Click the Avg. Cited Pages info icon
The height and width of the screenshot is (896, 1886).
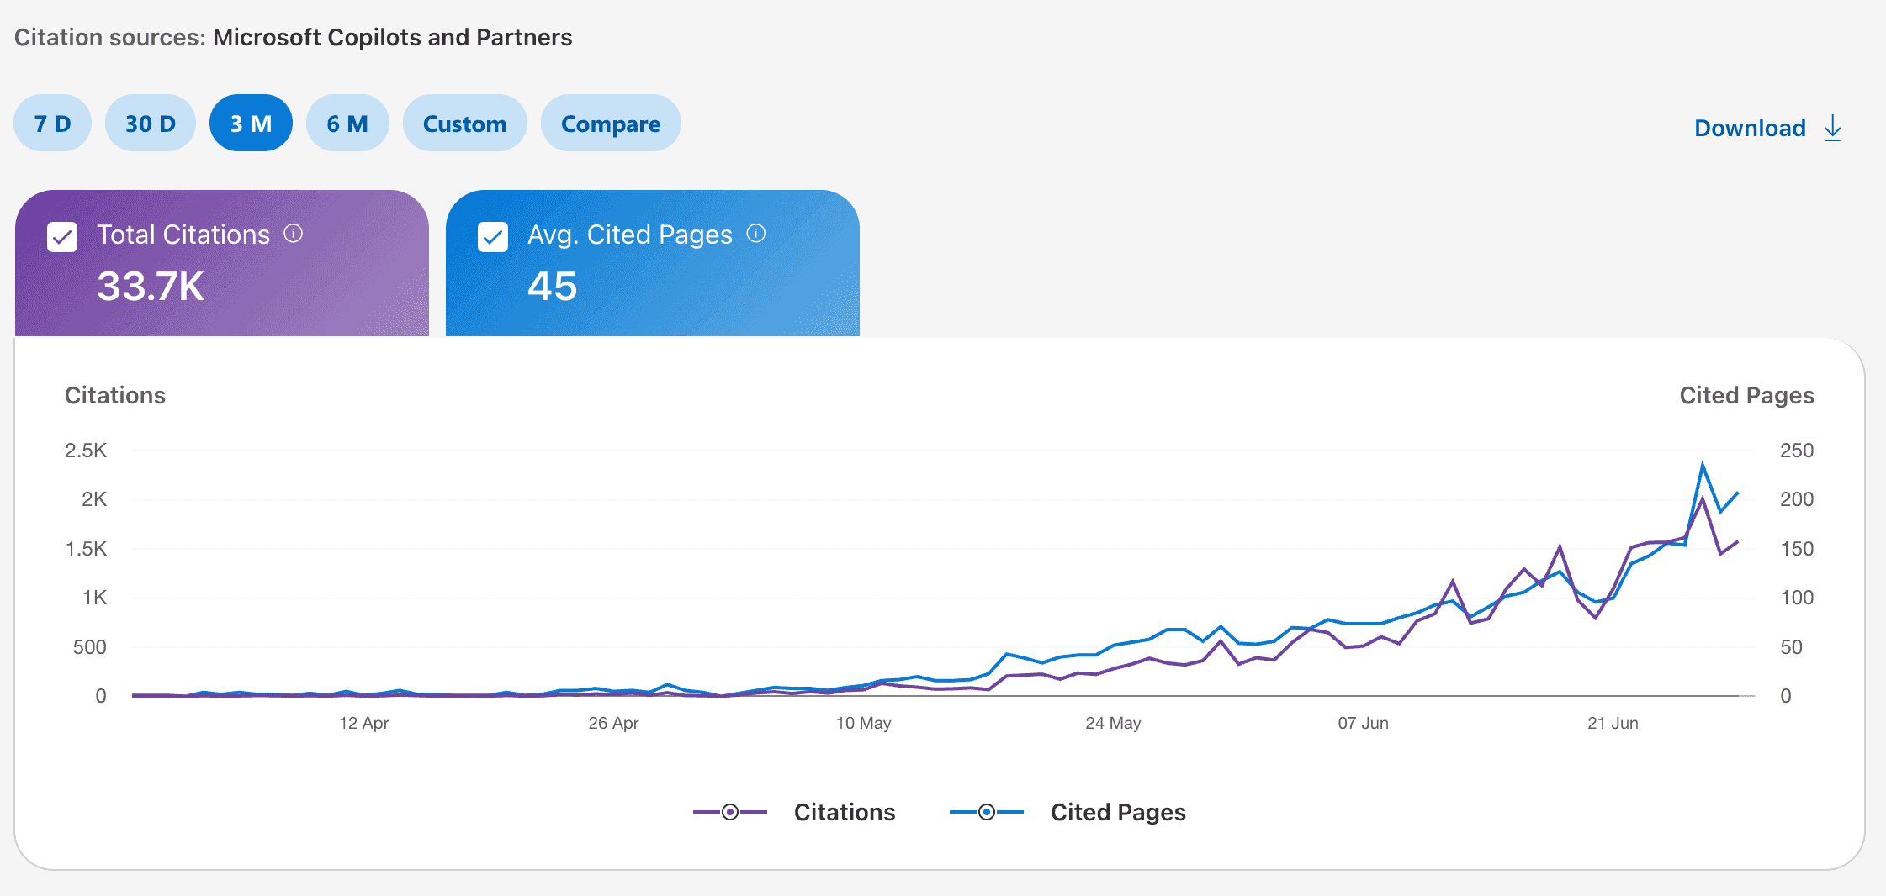(x=756, y=233)
